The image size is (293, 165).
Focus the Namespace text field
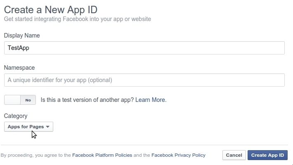[144, 80]
